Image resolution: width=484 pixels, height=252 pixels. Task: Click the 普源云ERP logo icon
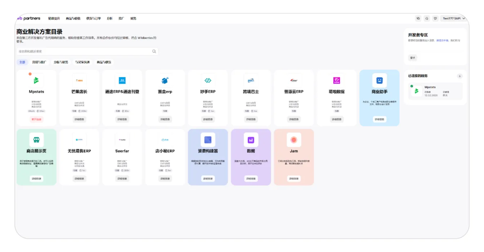pos(294,80)
